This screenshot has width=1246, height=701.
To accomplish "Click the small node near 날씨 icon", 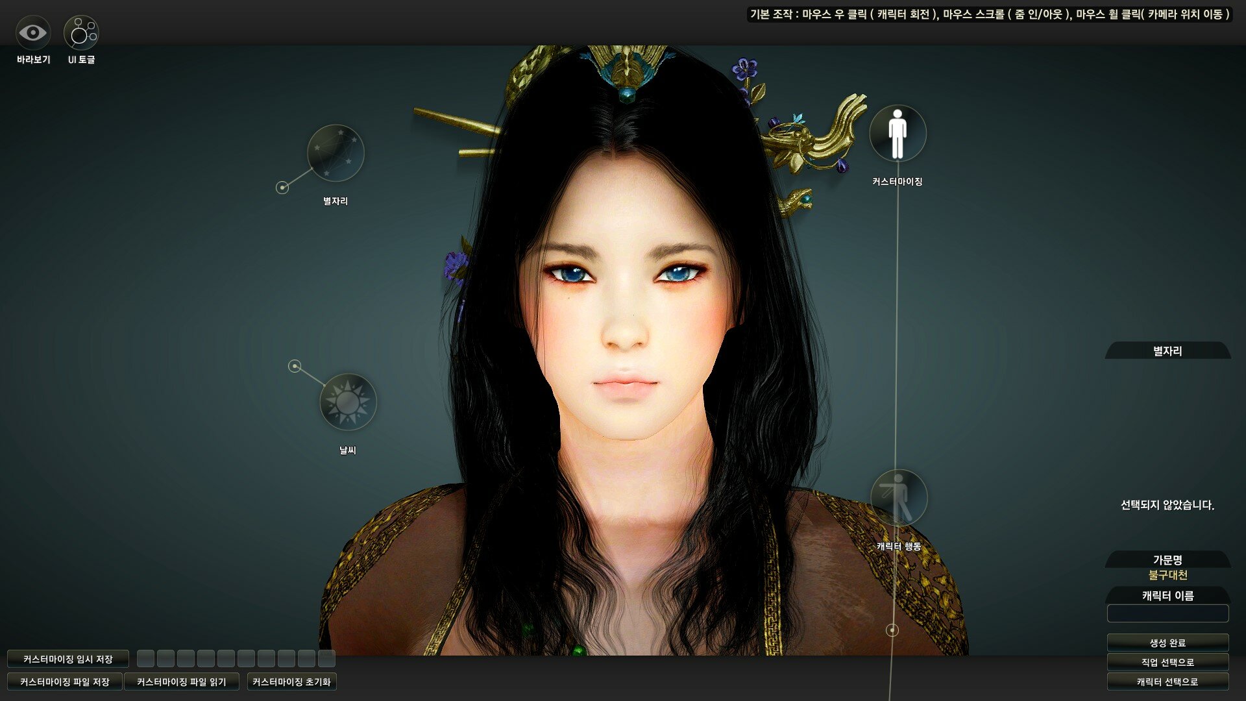I will coord(295,367).
